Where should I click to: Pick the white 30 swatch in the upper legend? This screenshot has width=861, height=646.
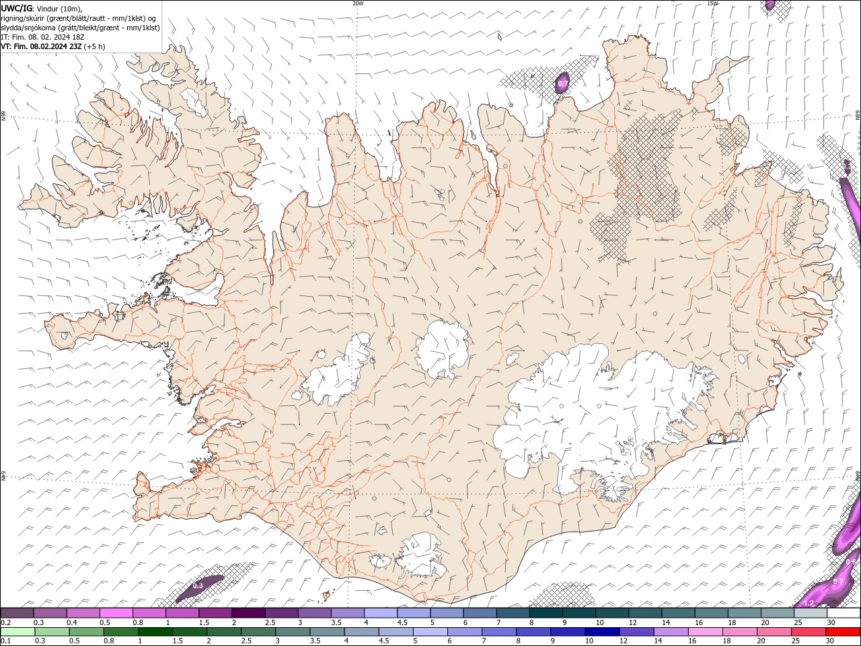pos(844,613)
